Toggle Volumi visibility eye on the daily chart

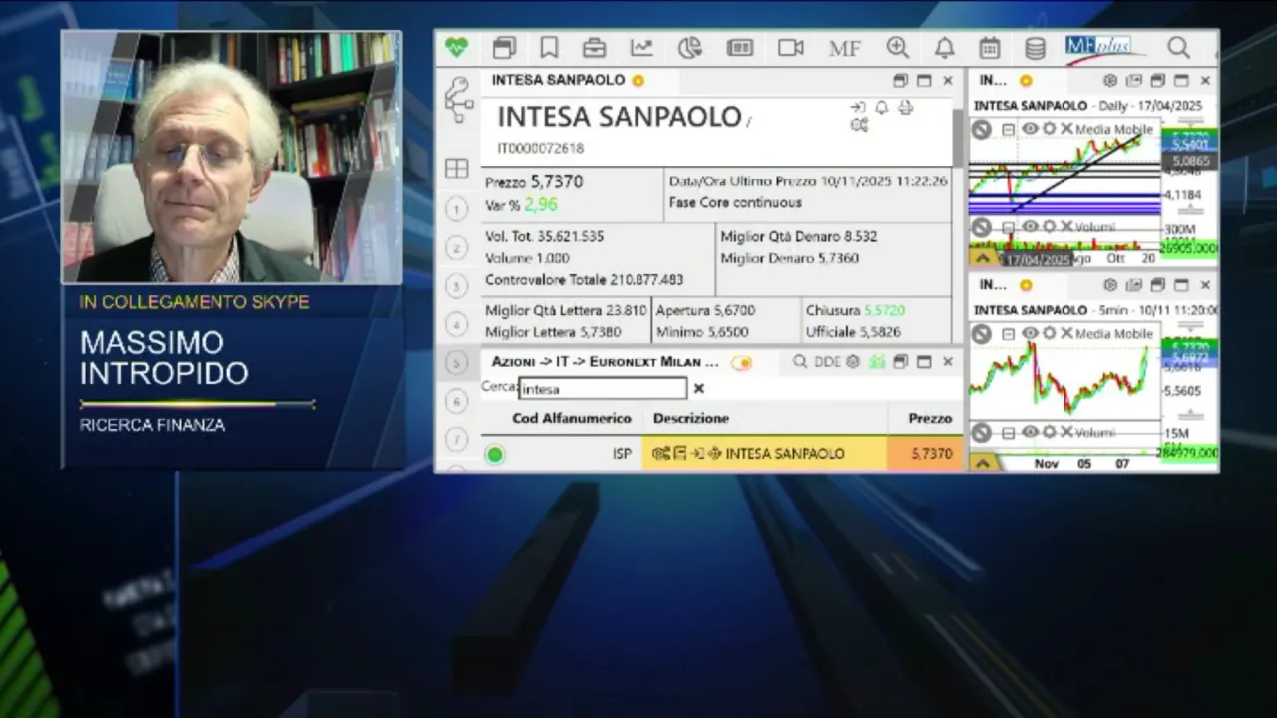[1030, 227]
